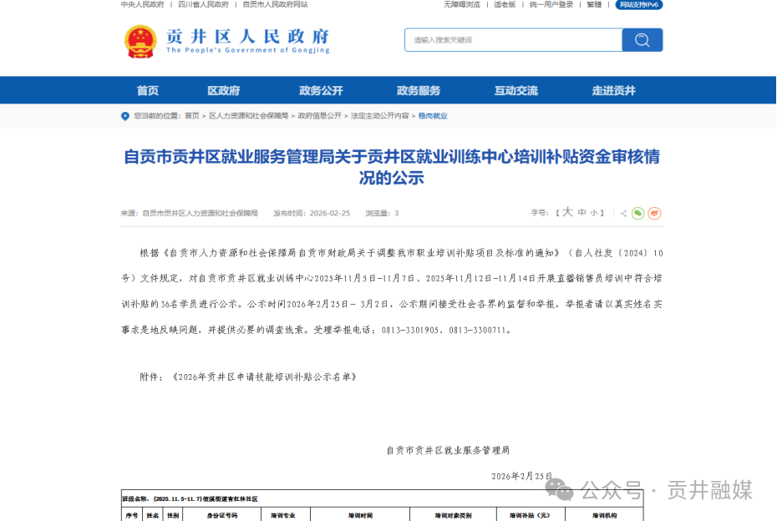Select the 大 large font size
Viewport: 777px width, 521px height.
click(x=566, y=213)
